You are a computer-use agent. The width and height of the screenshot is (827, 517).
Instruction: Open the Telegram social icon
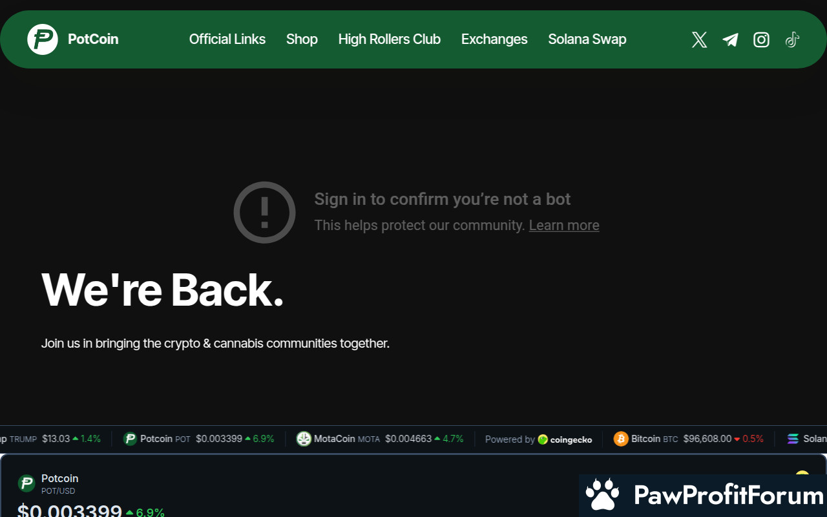tap(731, 40)
